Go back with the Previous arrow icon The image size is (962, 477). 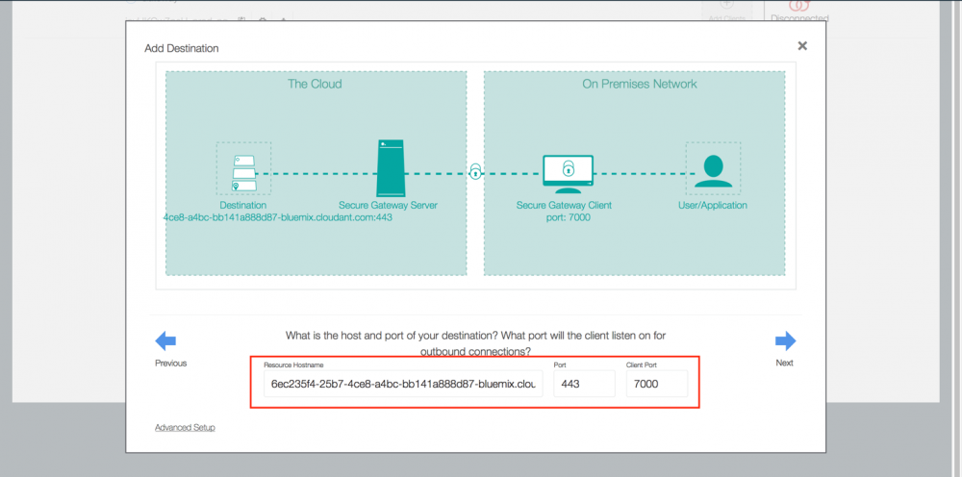click(165, 340)
